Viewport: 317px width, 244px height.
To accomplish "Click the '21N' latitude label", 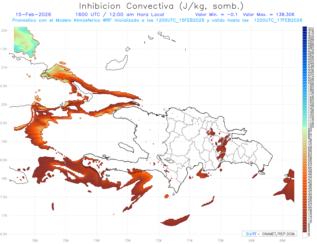I will [x=4, y=67].
